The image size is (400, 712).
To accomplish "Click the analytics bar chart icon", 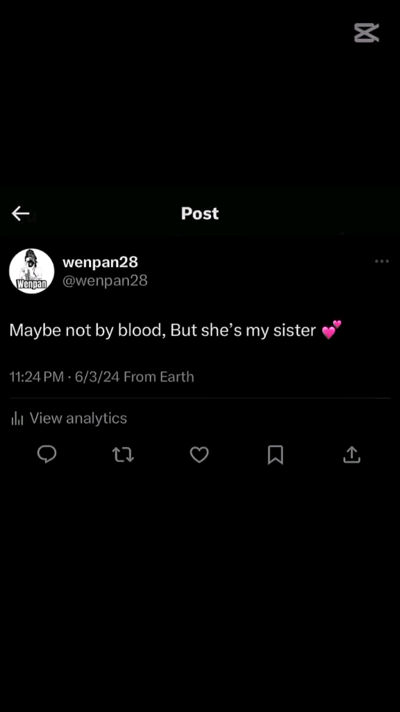I will 17,418.
